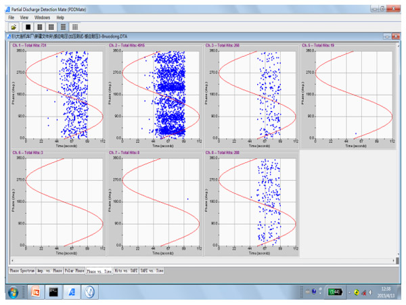Switch to the Polar Phase tab
This screenshot has width=406, height=305.
(74, 271)
